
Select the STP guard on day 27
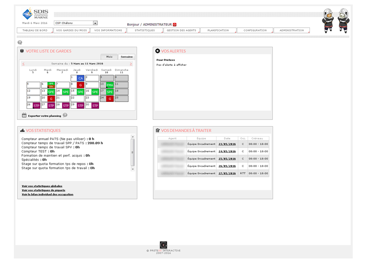51,106
